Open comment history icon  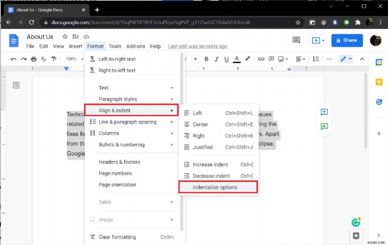tap(296, 40)
